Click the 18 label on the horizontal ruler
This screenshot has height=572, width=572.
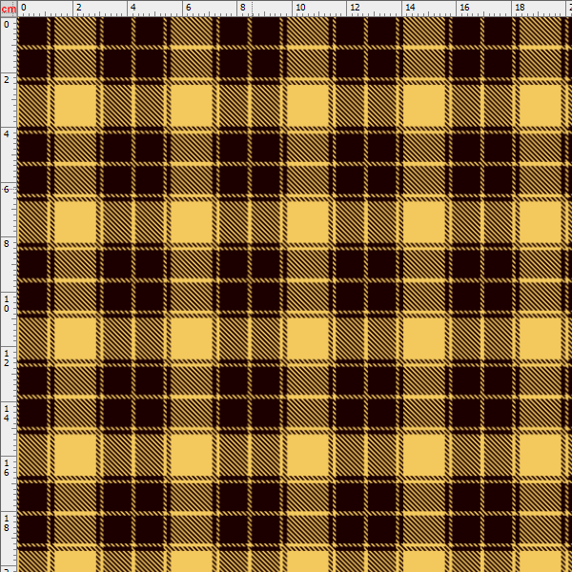tap(520, 8)
